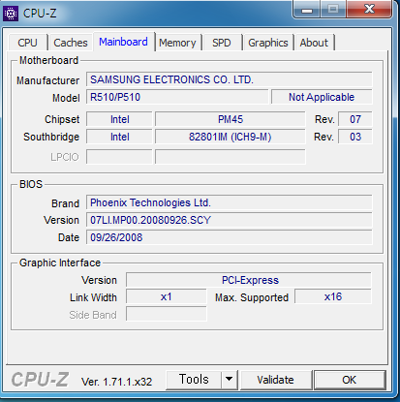Go to the SPD tab

click(x=222, y=43)
